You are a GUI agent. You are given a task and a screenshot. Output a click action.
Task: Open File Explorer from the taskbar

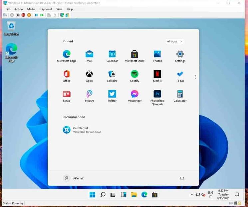(134, 194)
